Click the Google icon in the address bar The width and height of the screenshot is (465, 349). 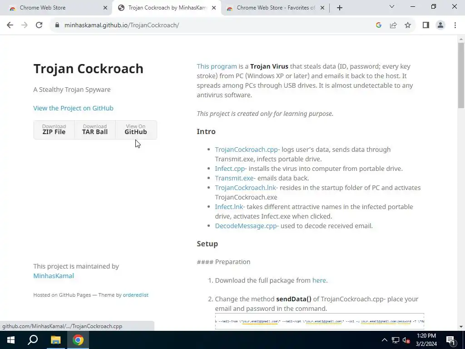point(378,25)
